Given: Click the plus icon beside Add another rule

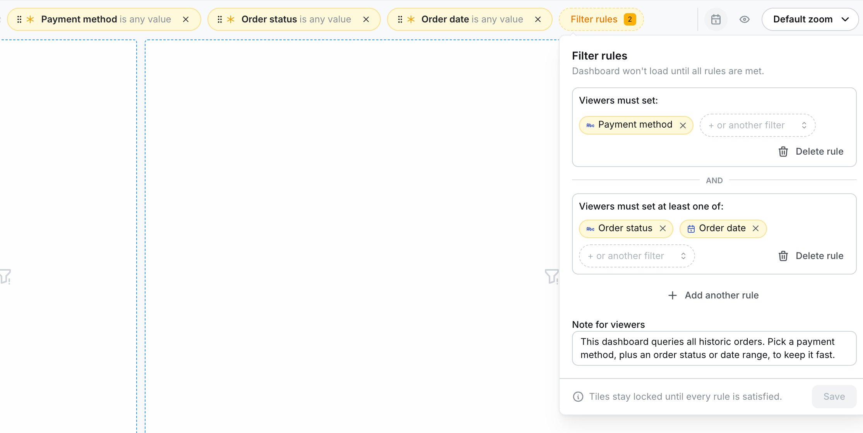Looking at the screenshot, I should click(x=673, y=295).
